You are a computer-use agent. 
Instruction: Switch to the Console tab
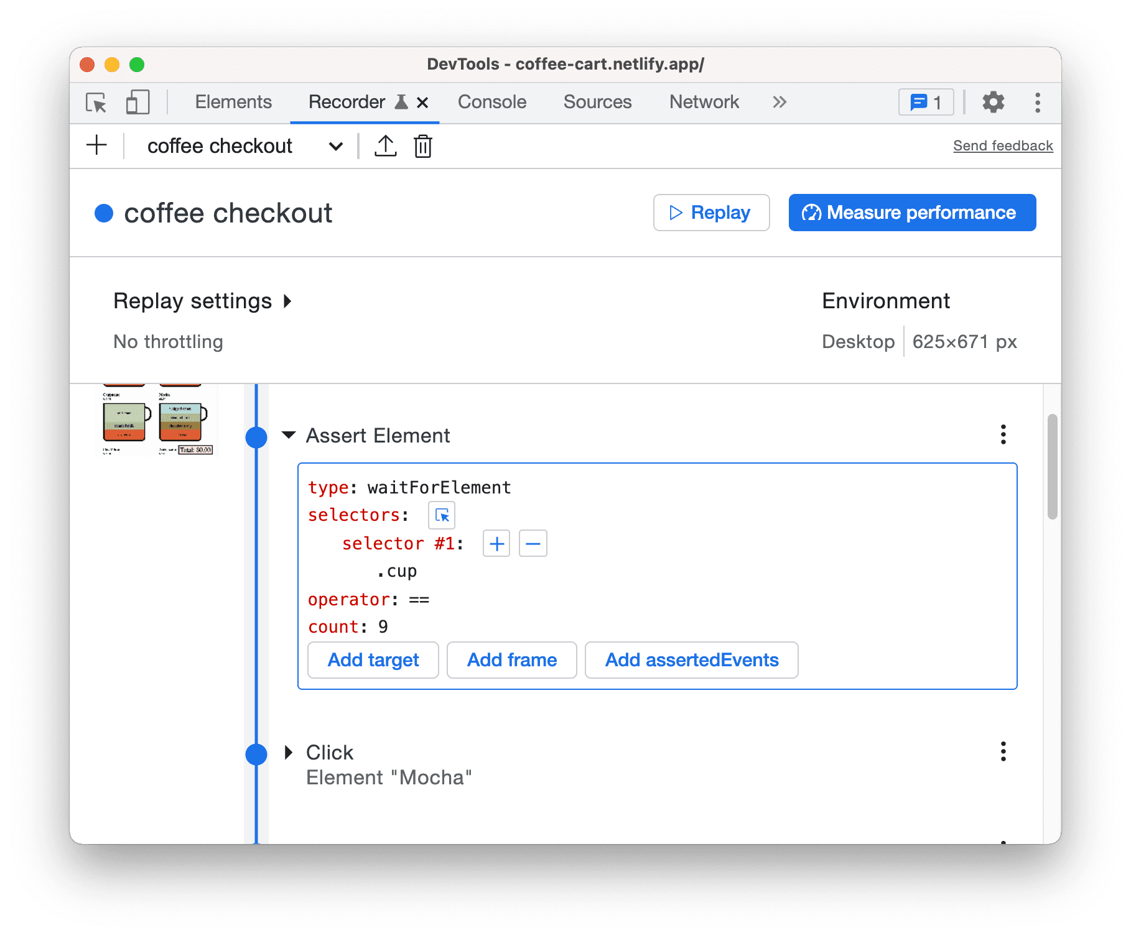(491, 102)
